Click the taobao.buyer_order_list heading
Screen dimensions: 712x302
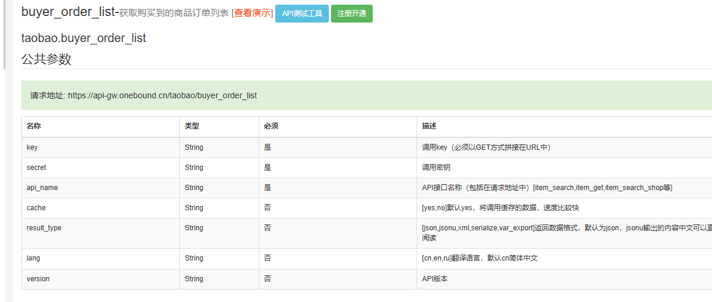[x=84, y=38]
